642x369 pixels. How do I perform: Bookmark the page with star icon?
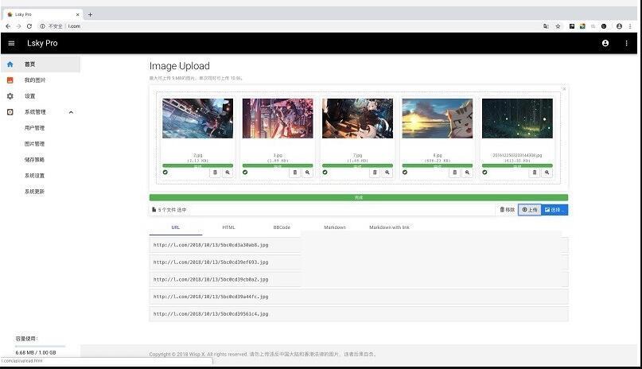558,26
